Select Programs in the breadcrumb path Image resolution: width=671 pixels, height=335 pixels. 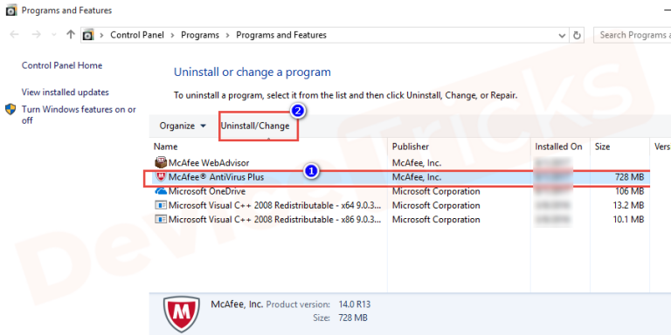[200, 35]
